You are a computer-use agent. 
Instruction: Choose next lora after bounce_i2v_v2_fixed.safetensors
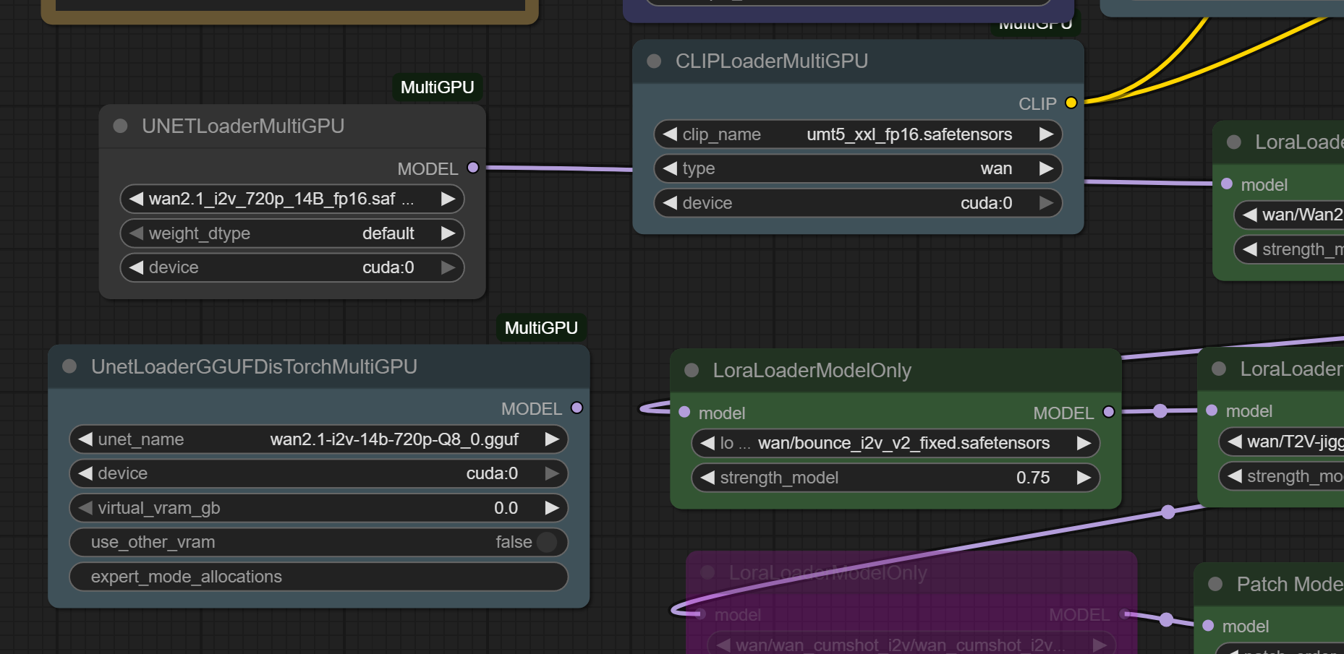point(1084,443)
